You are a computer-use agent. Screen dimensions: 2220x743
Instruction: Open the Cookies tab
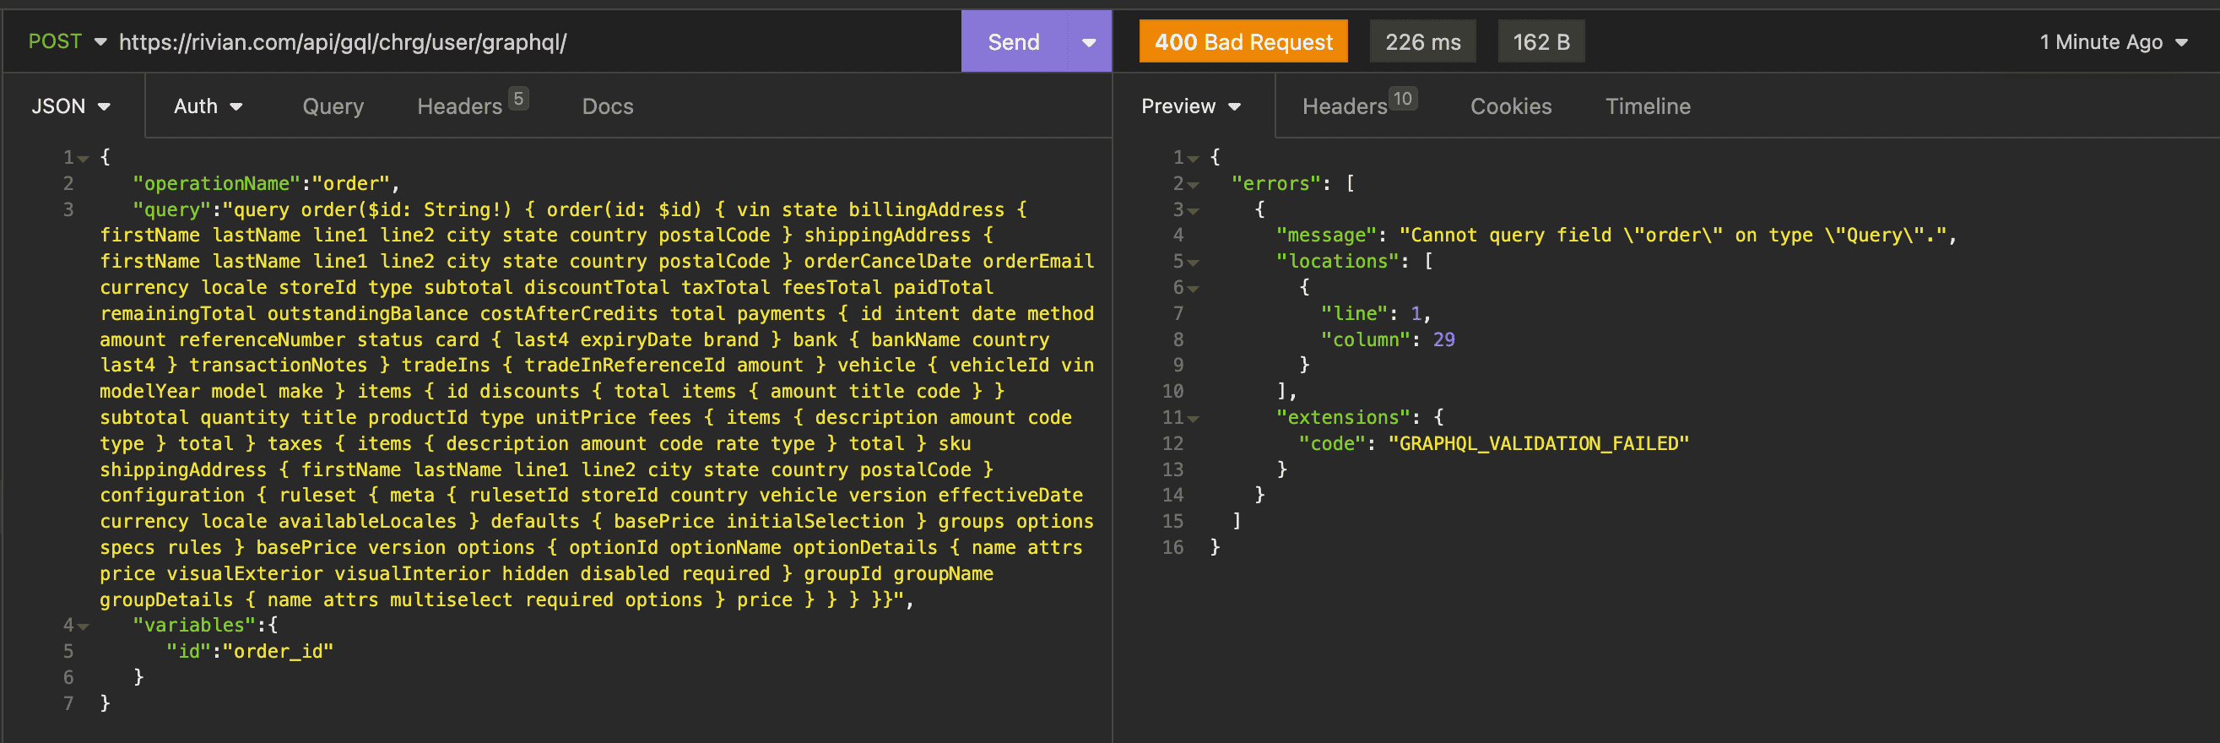(x=1511, y=106)
